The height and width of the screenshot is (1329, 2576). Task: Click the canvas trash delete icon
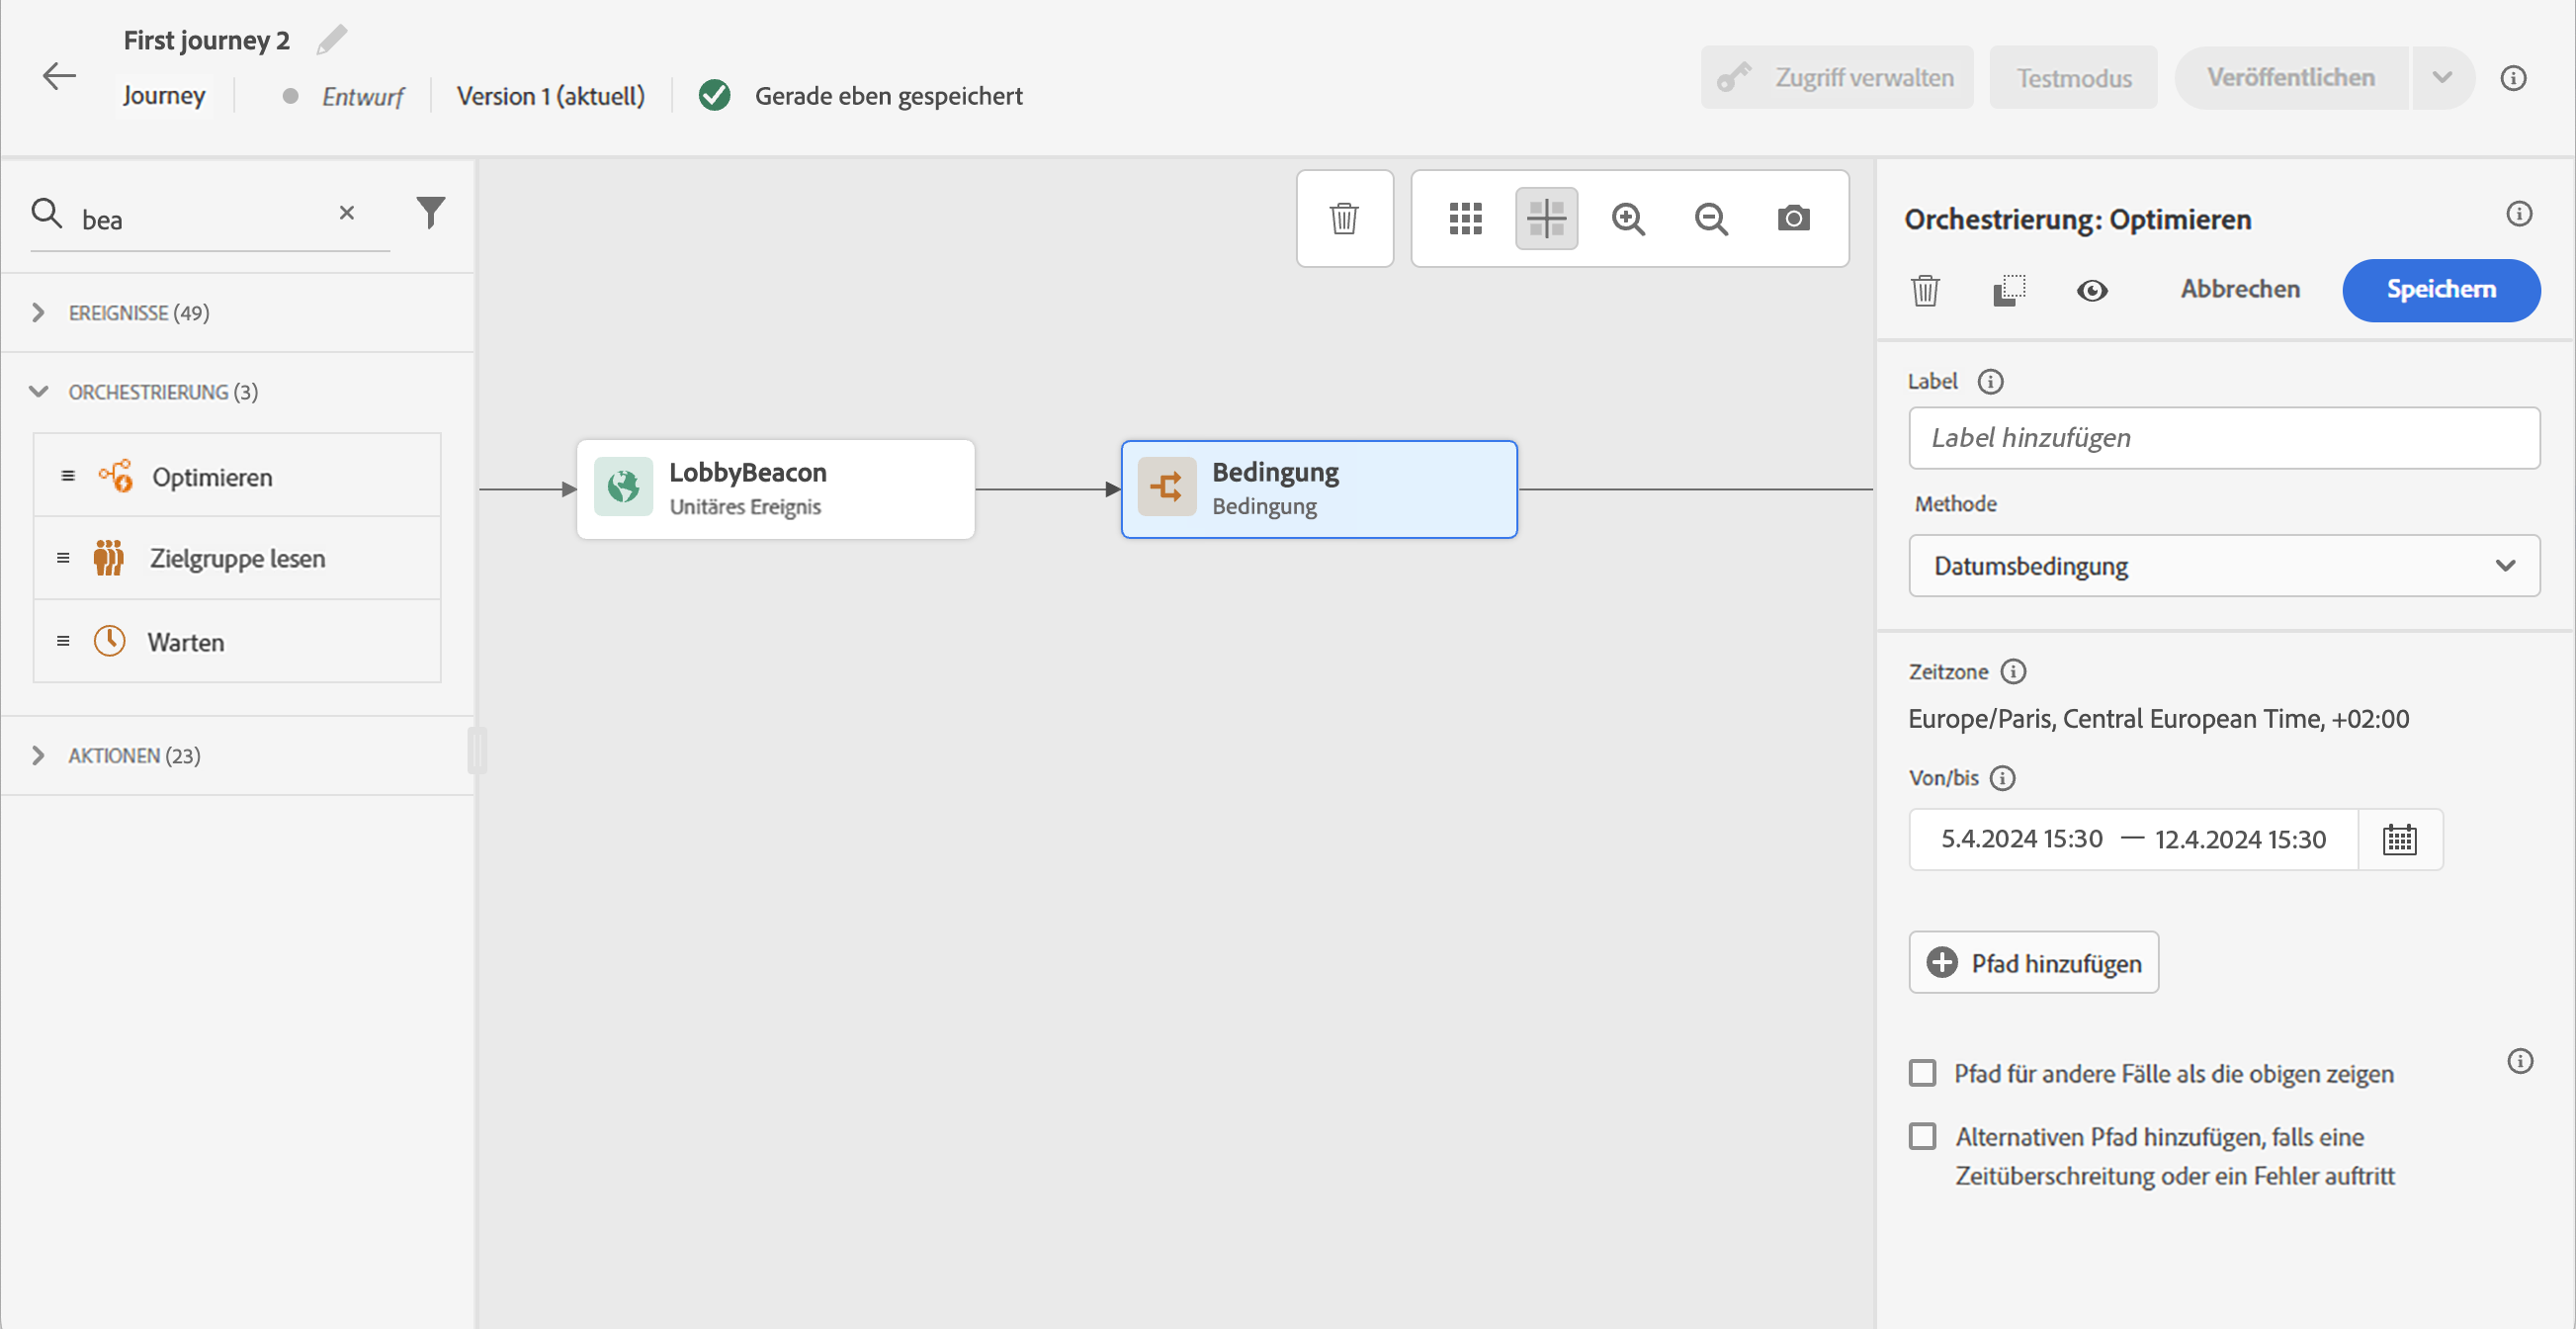point(1344,218)
